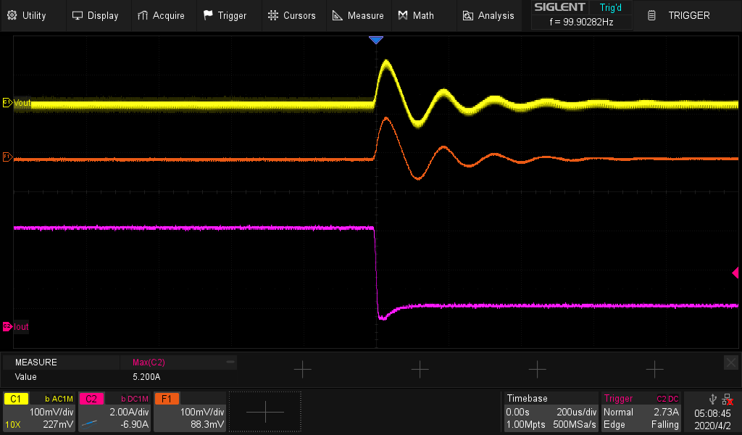Click the pink trigger level arrow
Screen dimensions: 742x435
735,273
